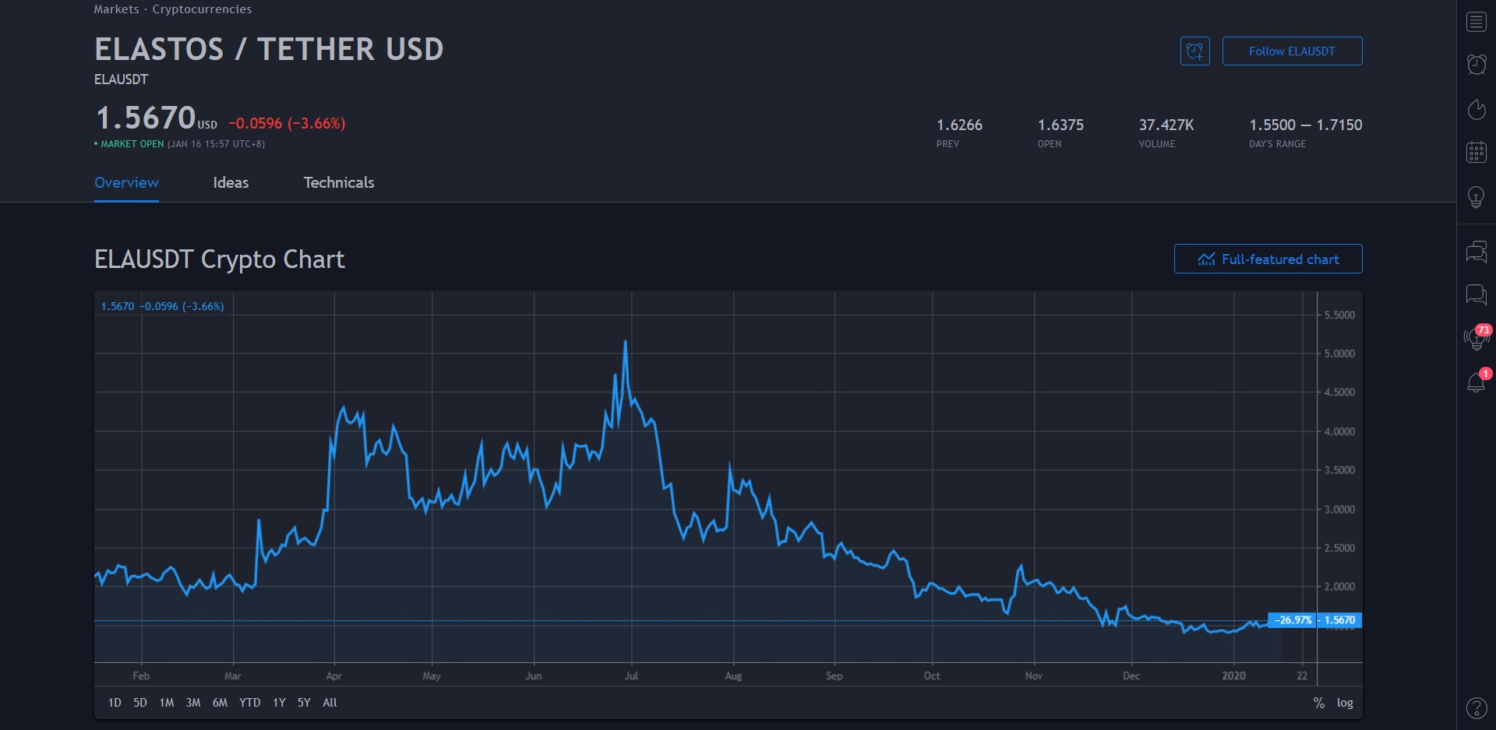This screenshot has width=1496, height=730.
Task: Select the All time range
Action: point(330,703)
